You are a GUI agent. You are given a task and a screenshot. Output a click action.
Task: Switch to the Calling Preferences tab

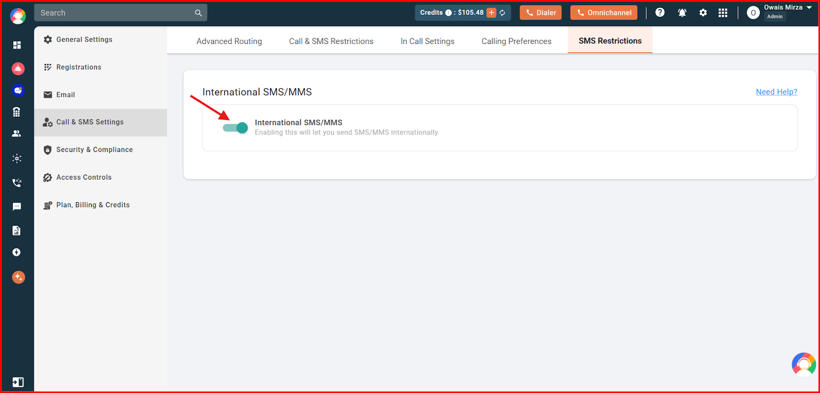(517, 41)
